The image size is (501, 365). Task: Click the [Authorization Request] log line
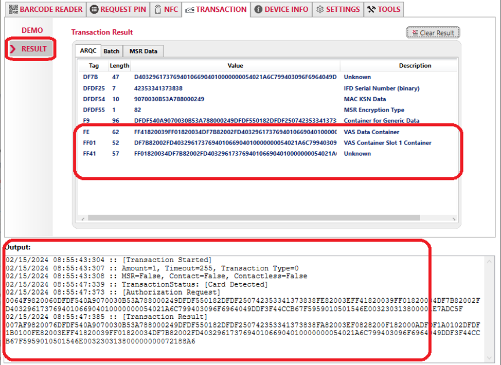coord(113,292)
